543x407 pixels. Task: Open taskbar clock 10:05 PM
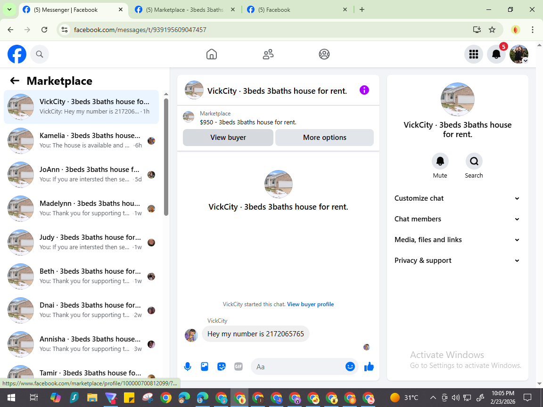[503, 398]
